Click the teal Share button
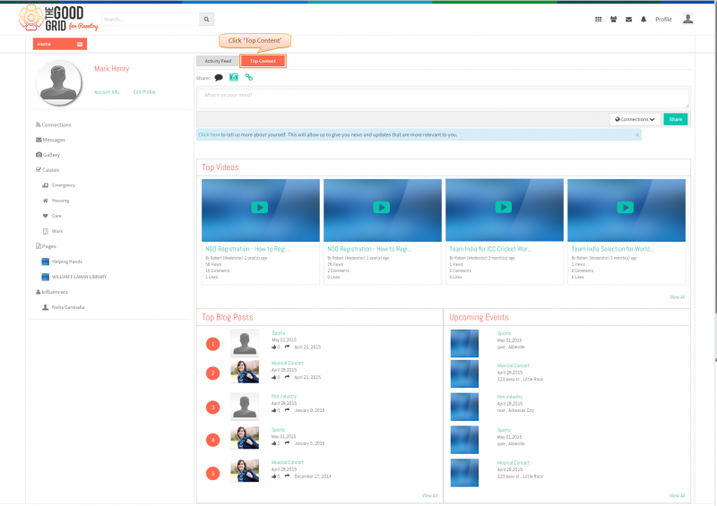717x506 pixels. point(676,119)
